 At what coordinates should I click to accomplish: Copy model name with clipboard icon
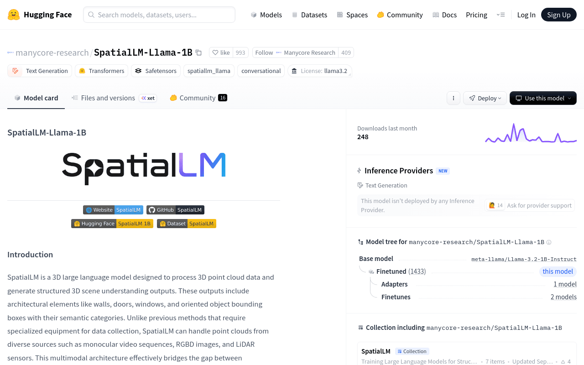(x=198, y=52)
